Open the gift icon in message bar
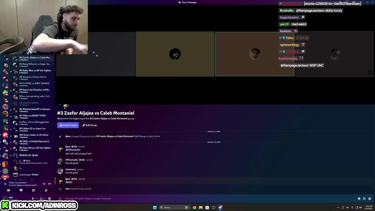The height and width of the screenshot is (211, 375). (370, 199)
